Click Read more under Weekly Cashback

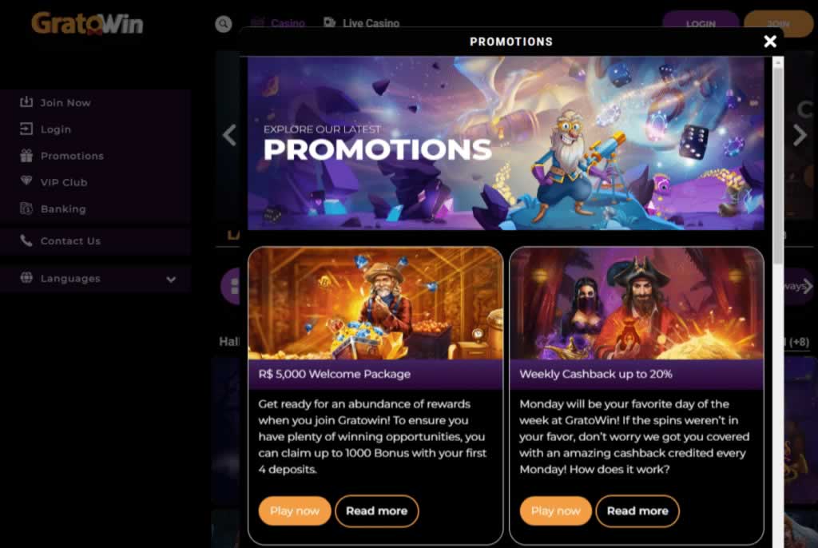point(637,511)
